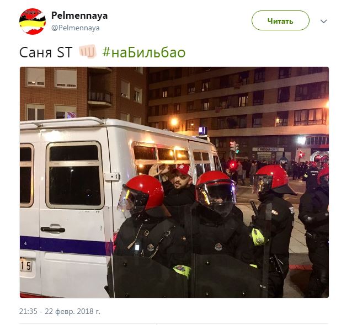Open the tweet timestamp 21:35 - 22 февр. 2018

[60, 311]
